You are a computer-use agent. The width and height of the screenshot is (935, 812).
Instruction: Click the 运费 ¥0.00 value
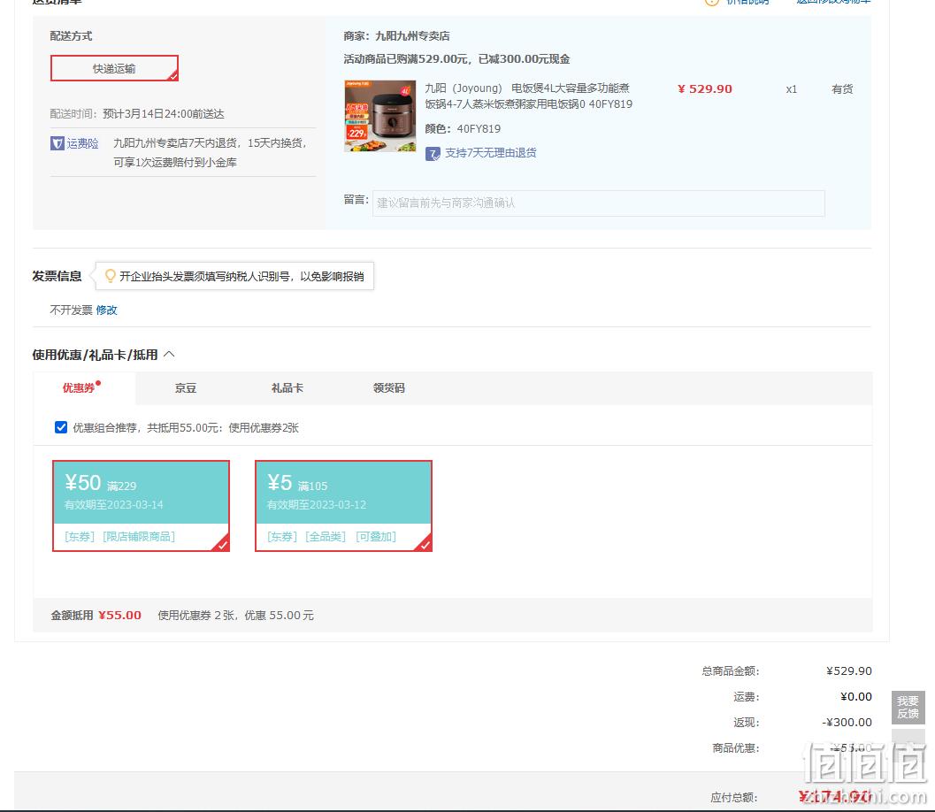pos(856,697)
